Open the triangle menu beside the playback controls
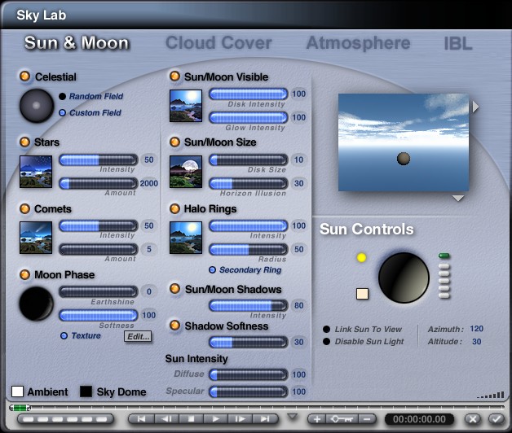Screen dimensions: 512x433 pos(293,418)
